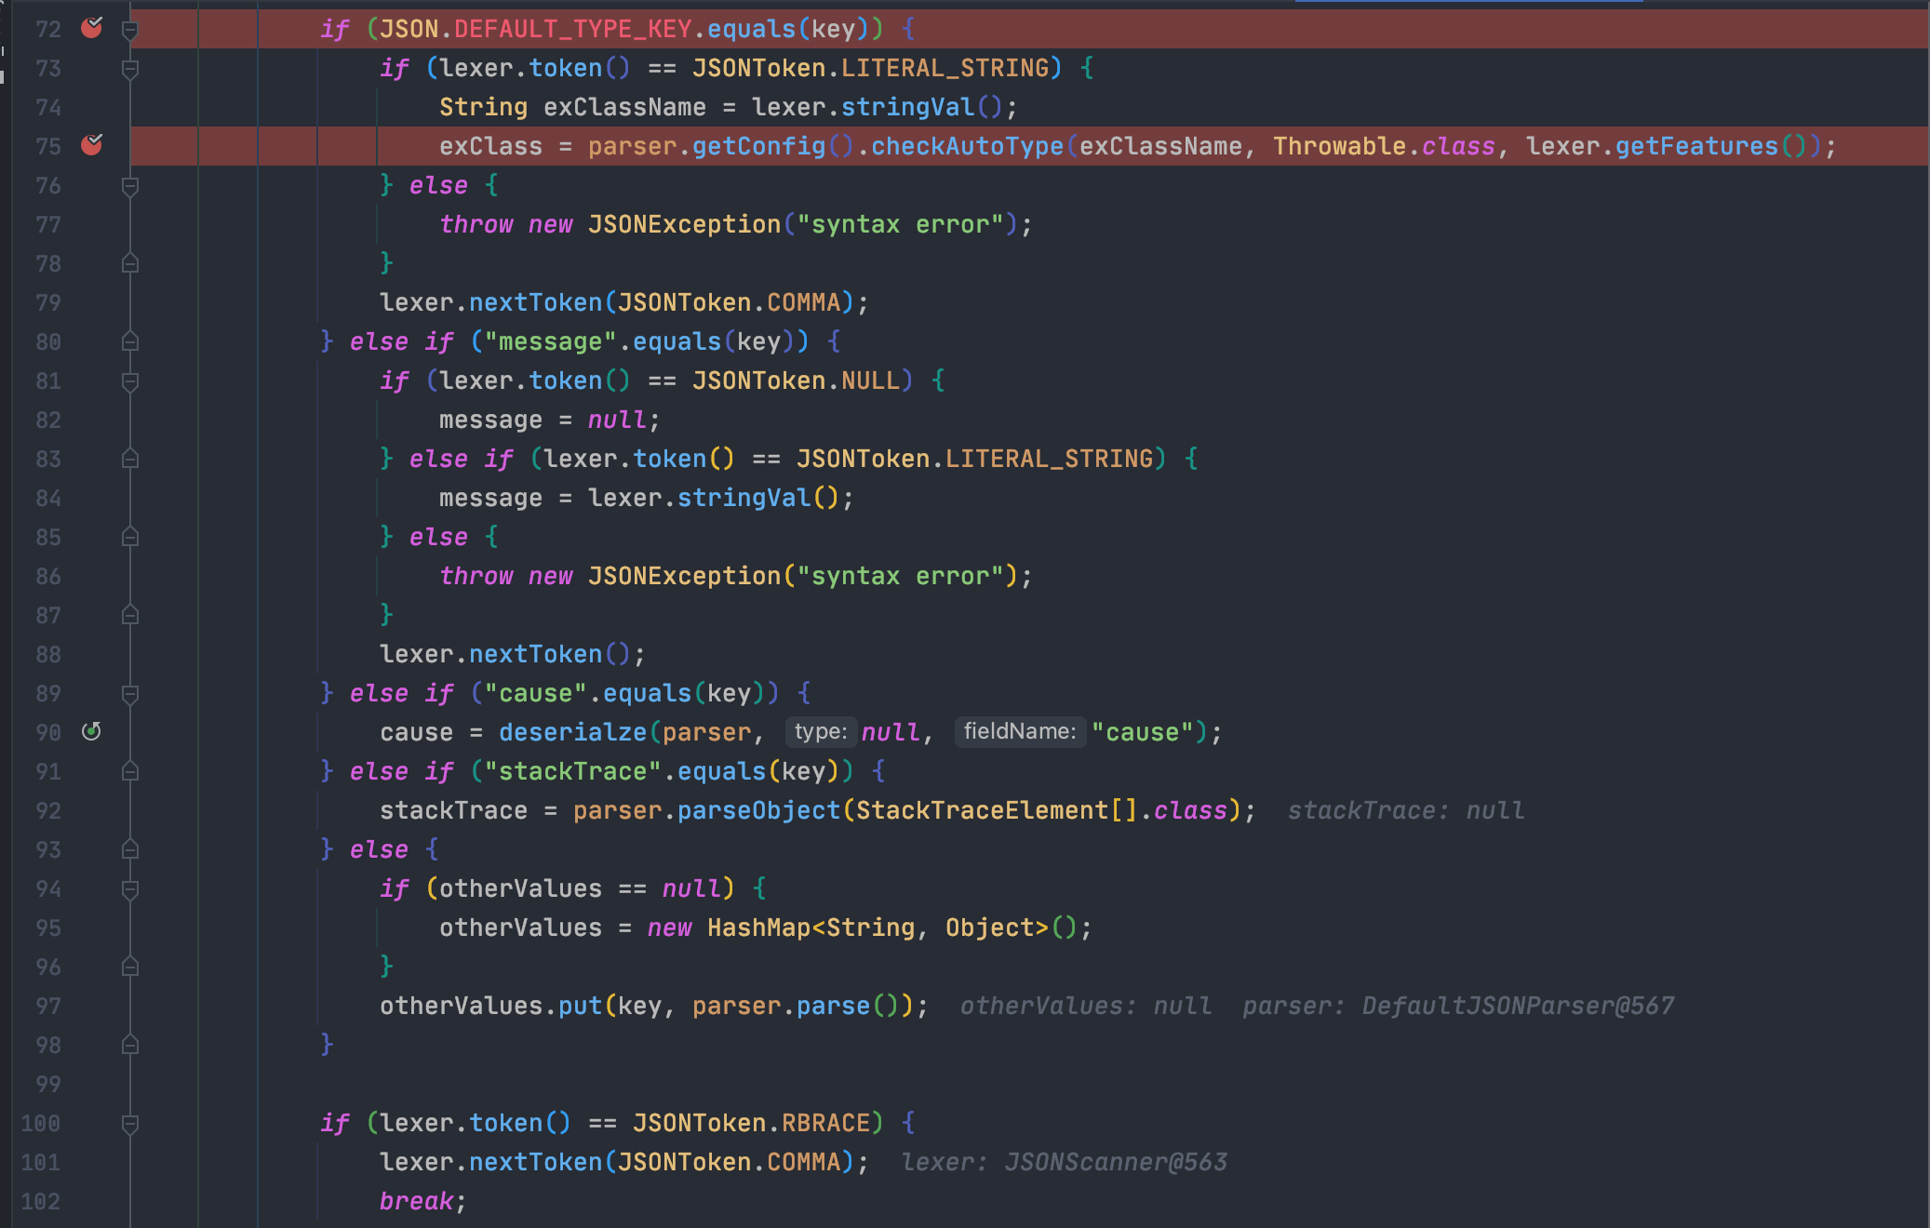This screenshot has height=1228, width=1930.
Task: Click the parseObject method on line 92
Action: click(758, 810)
